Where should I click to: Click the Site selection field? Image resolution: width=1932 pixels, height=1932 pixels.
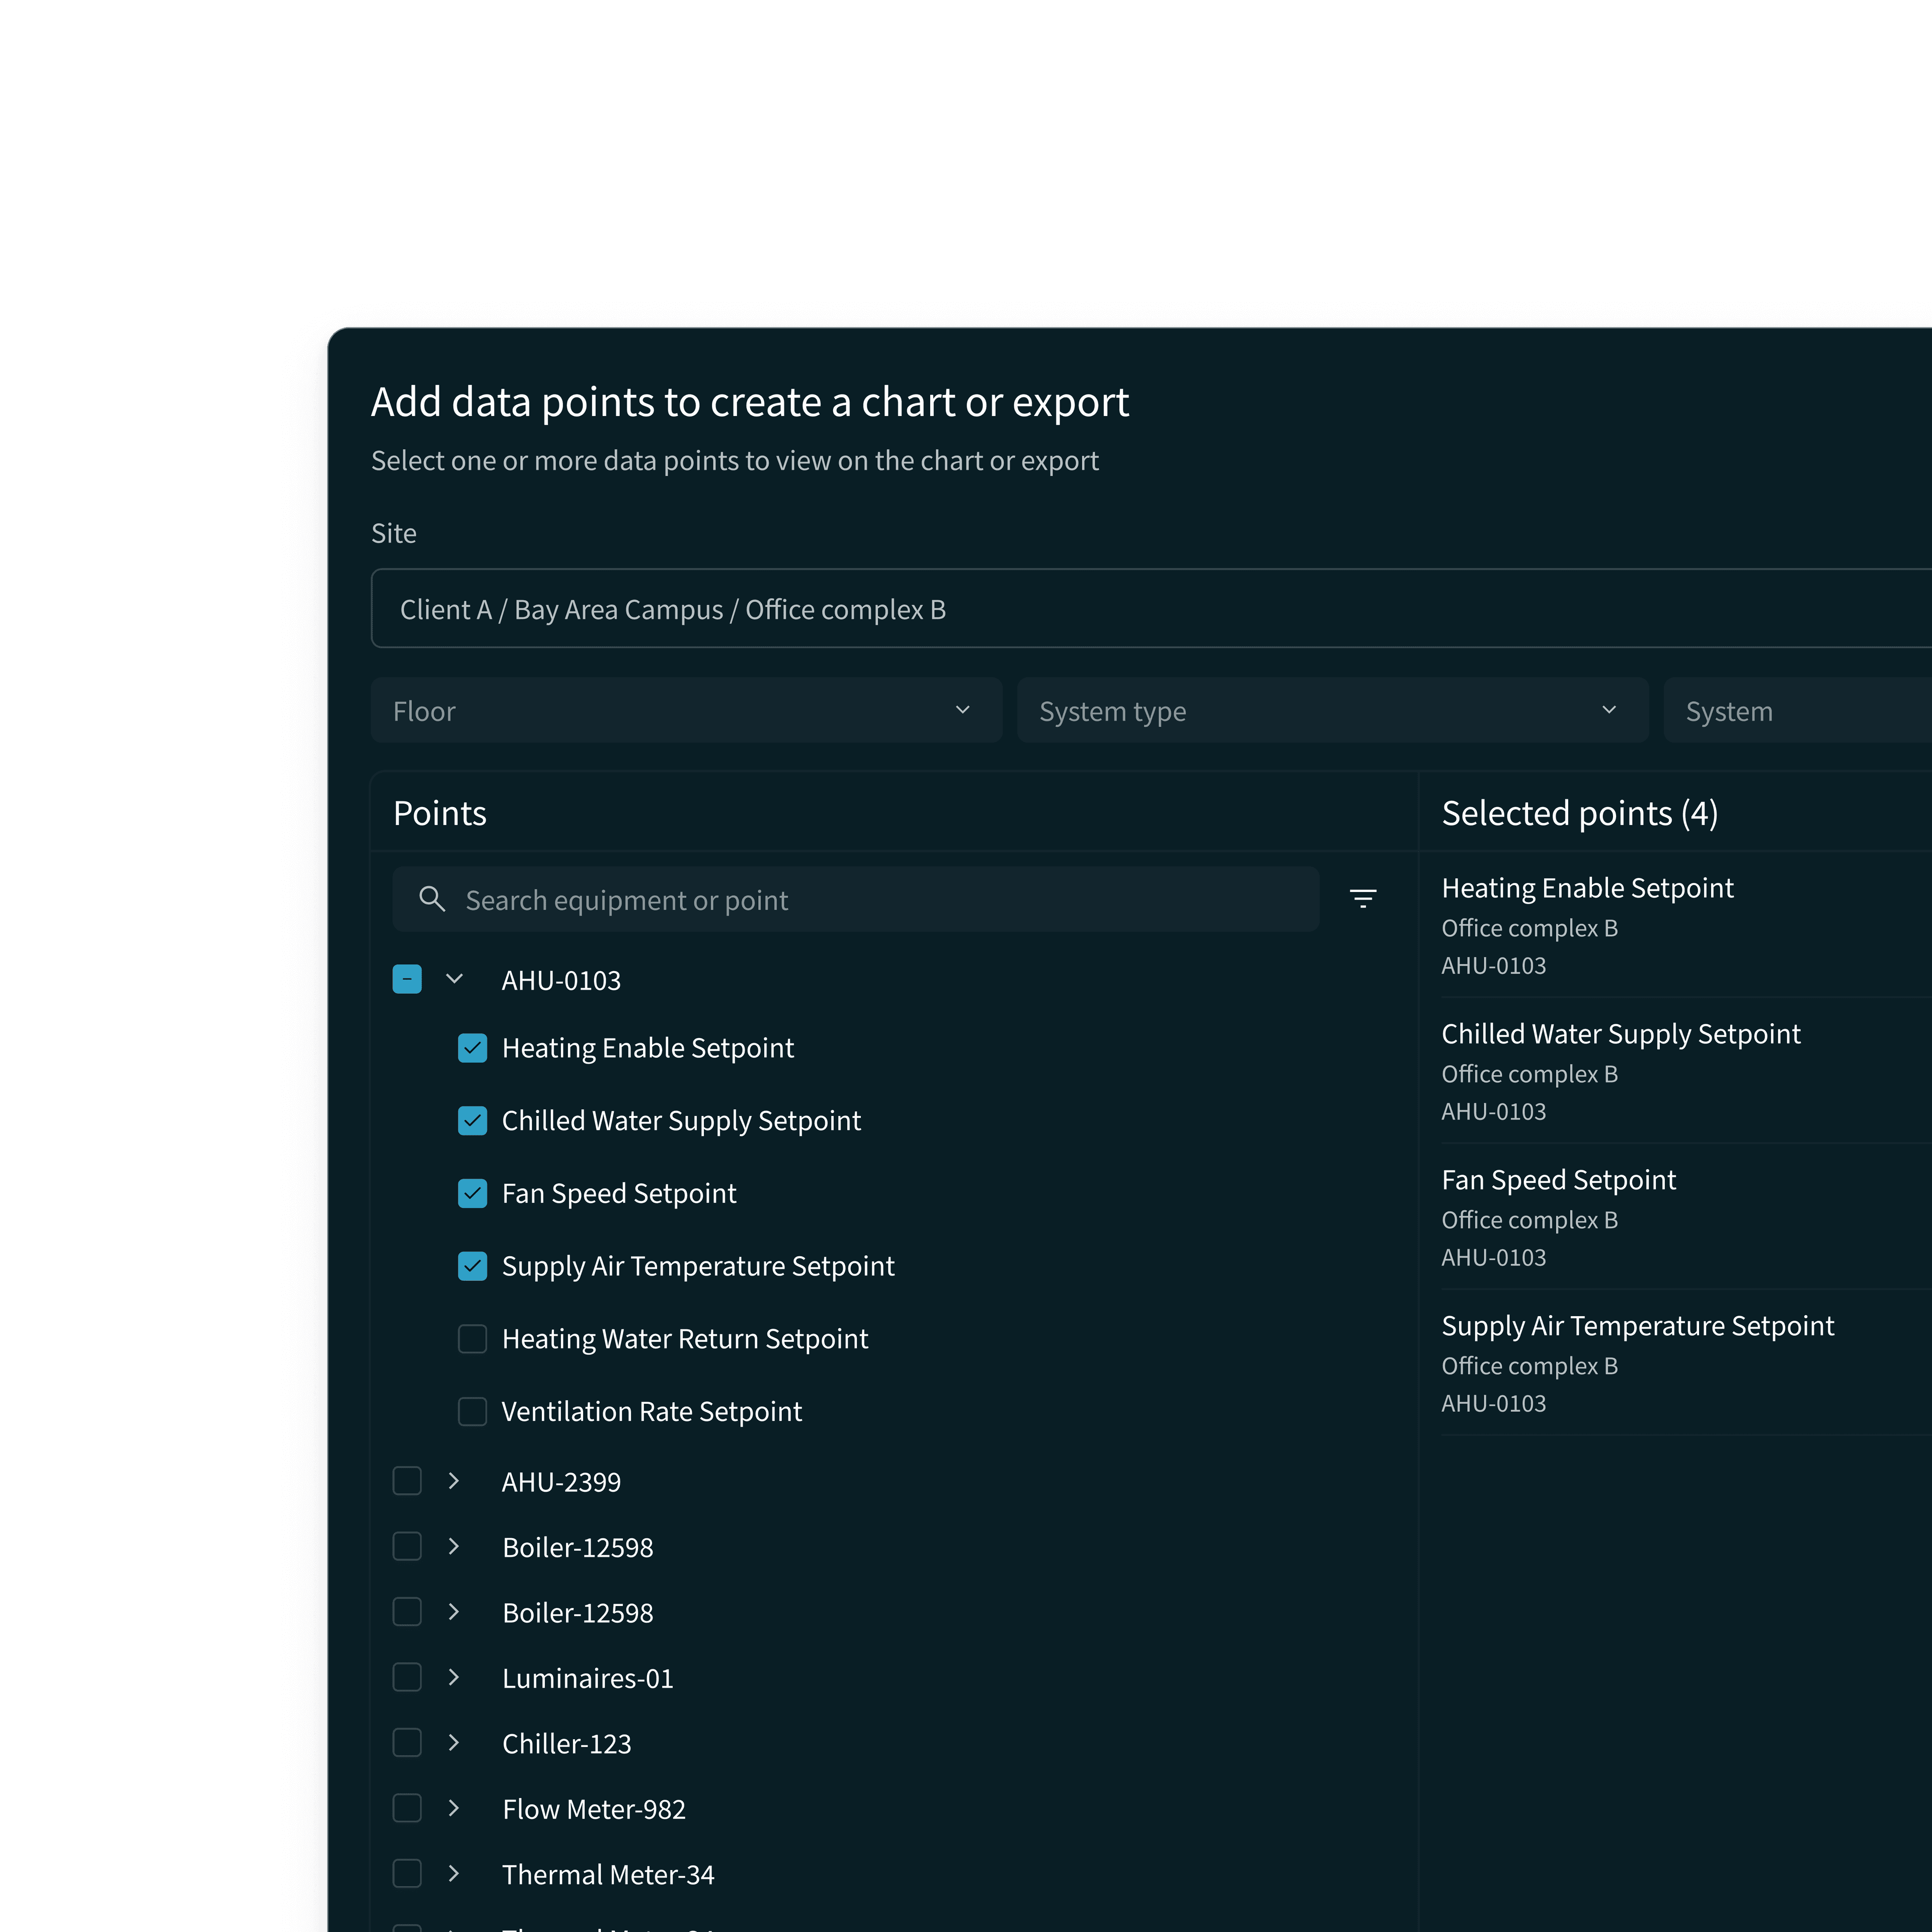click(x=1151, y=608)
